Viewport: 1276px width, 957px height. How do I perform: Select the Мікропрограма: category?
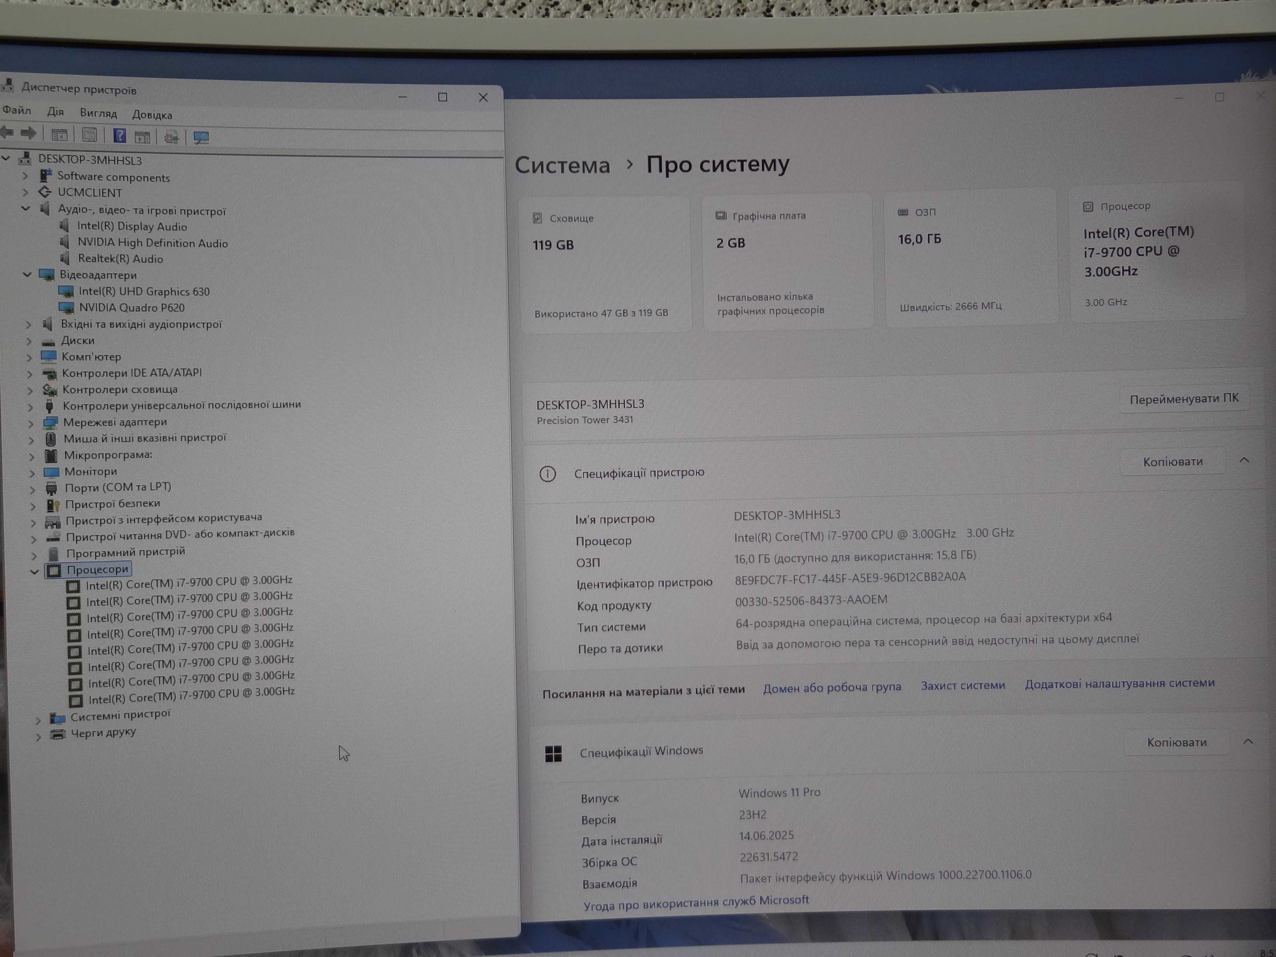tap(108, 455)
